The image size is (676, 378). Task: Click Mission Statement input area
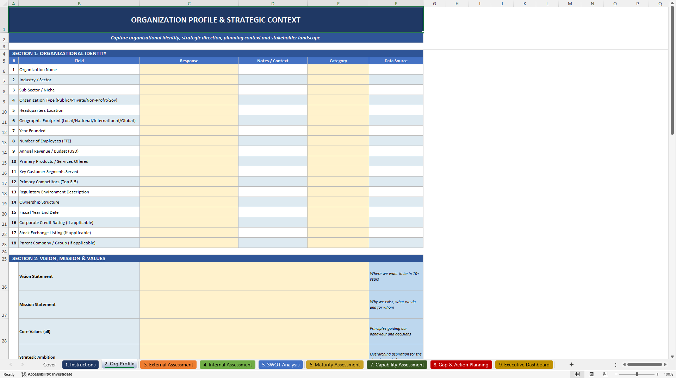pyautogui.click(x=254, y=305)
